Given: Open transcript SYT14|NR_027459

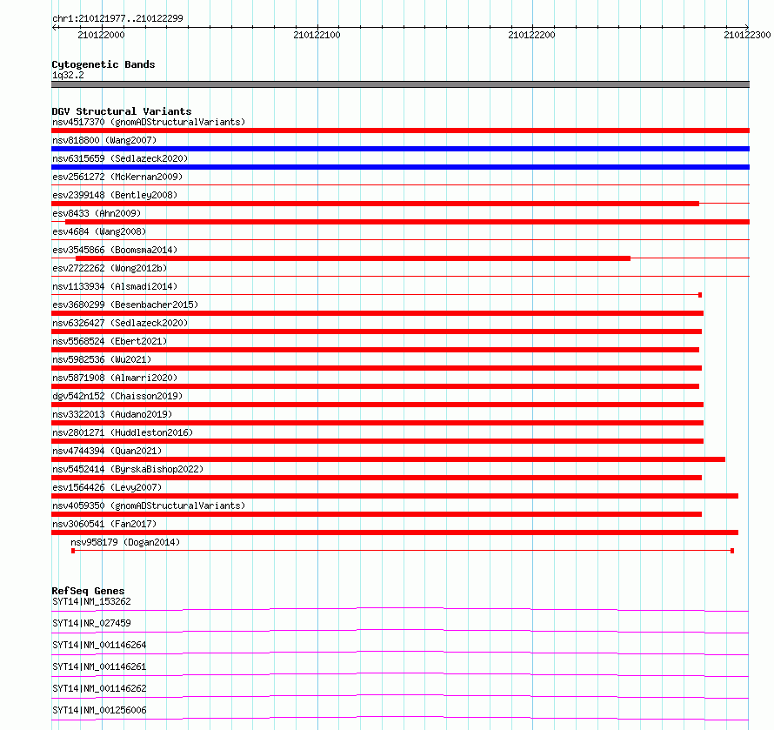Looking at the screenshot, I should click(x=91, y=623).
